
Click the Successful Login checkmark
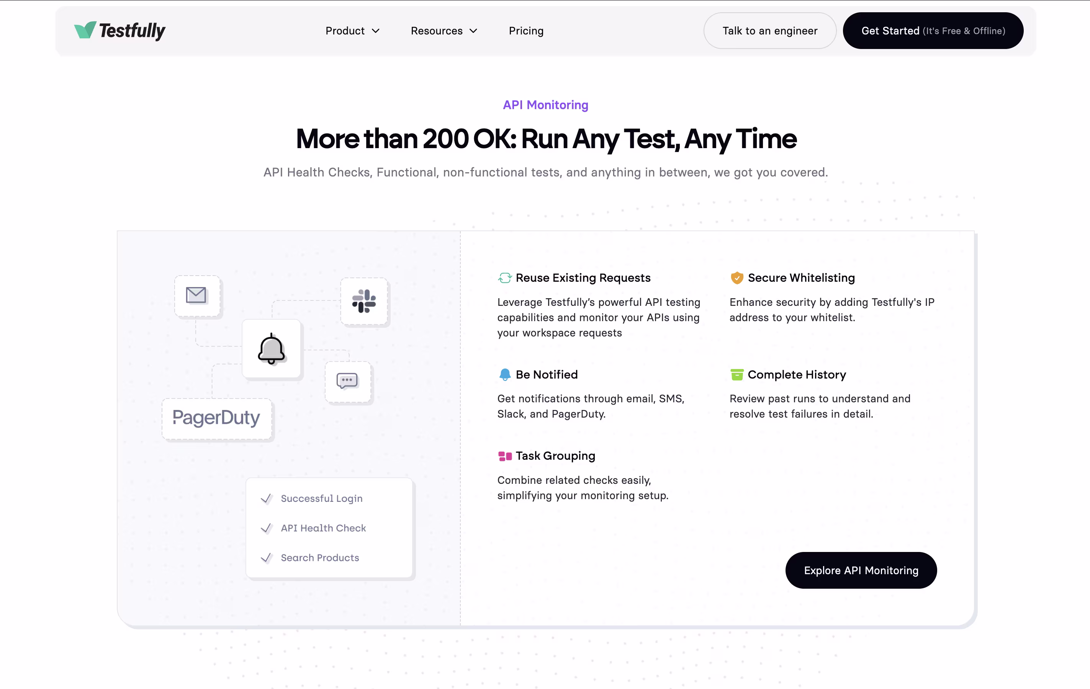[x=266, y=498]
